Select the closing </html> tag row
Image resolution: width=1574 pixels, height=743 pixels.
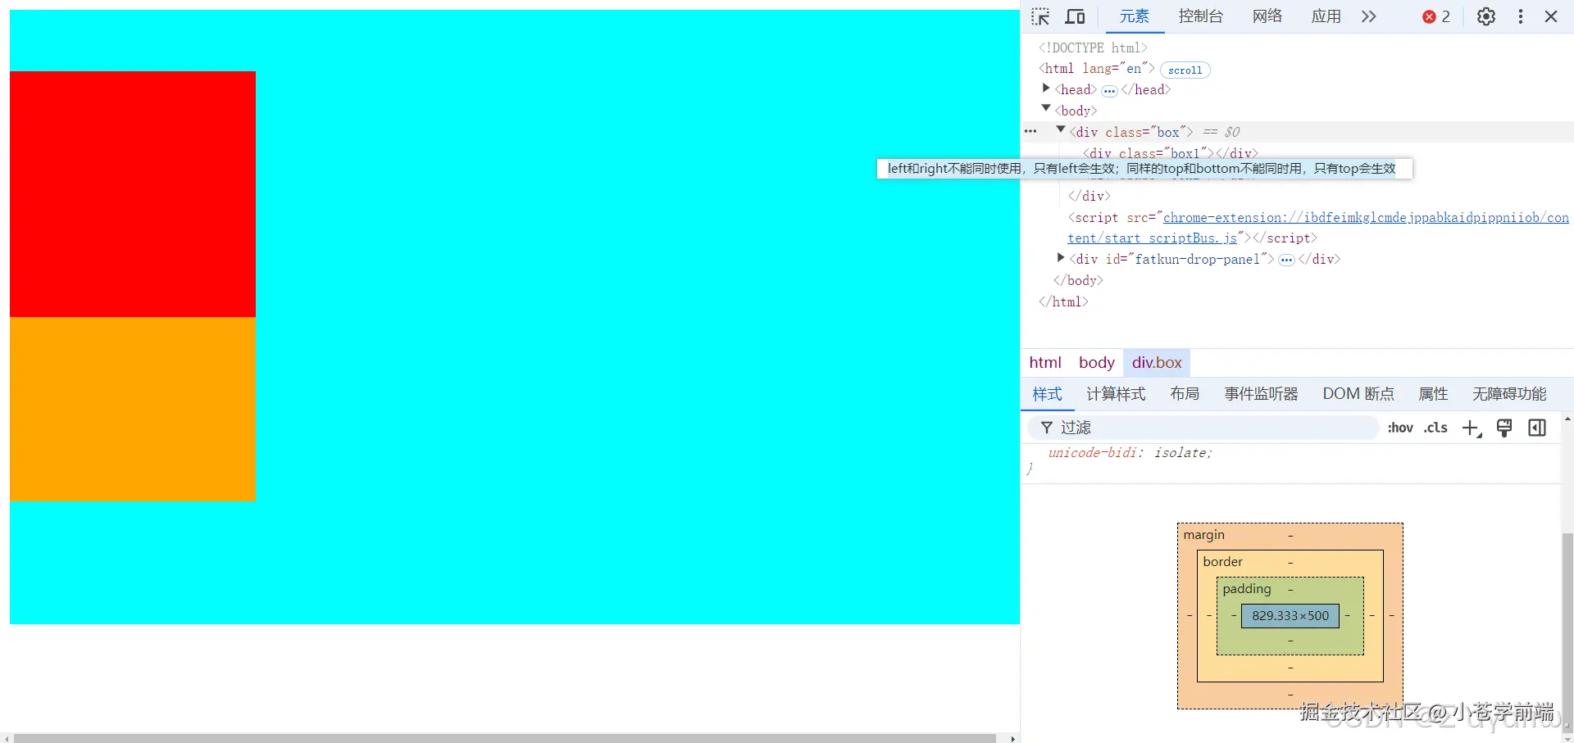[x=1063, y=301]
